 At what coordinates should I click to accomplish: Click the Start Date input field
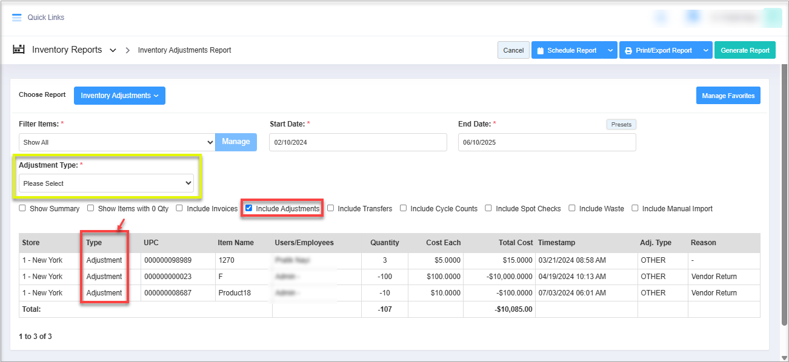point(358,142)
